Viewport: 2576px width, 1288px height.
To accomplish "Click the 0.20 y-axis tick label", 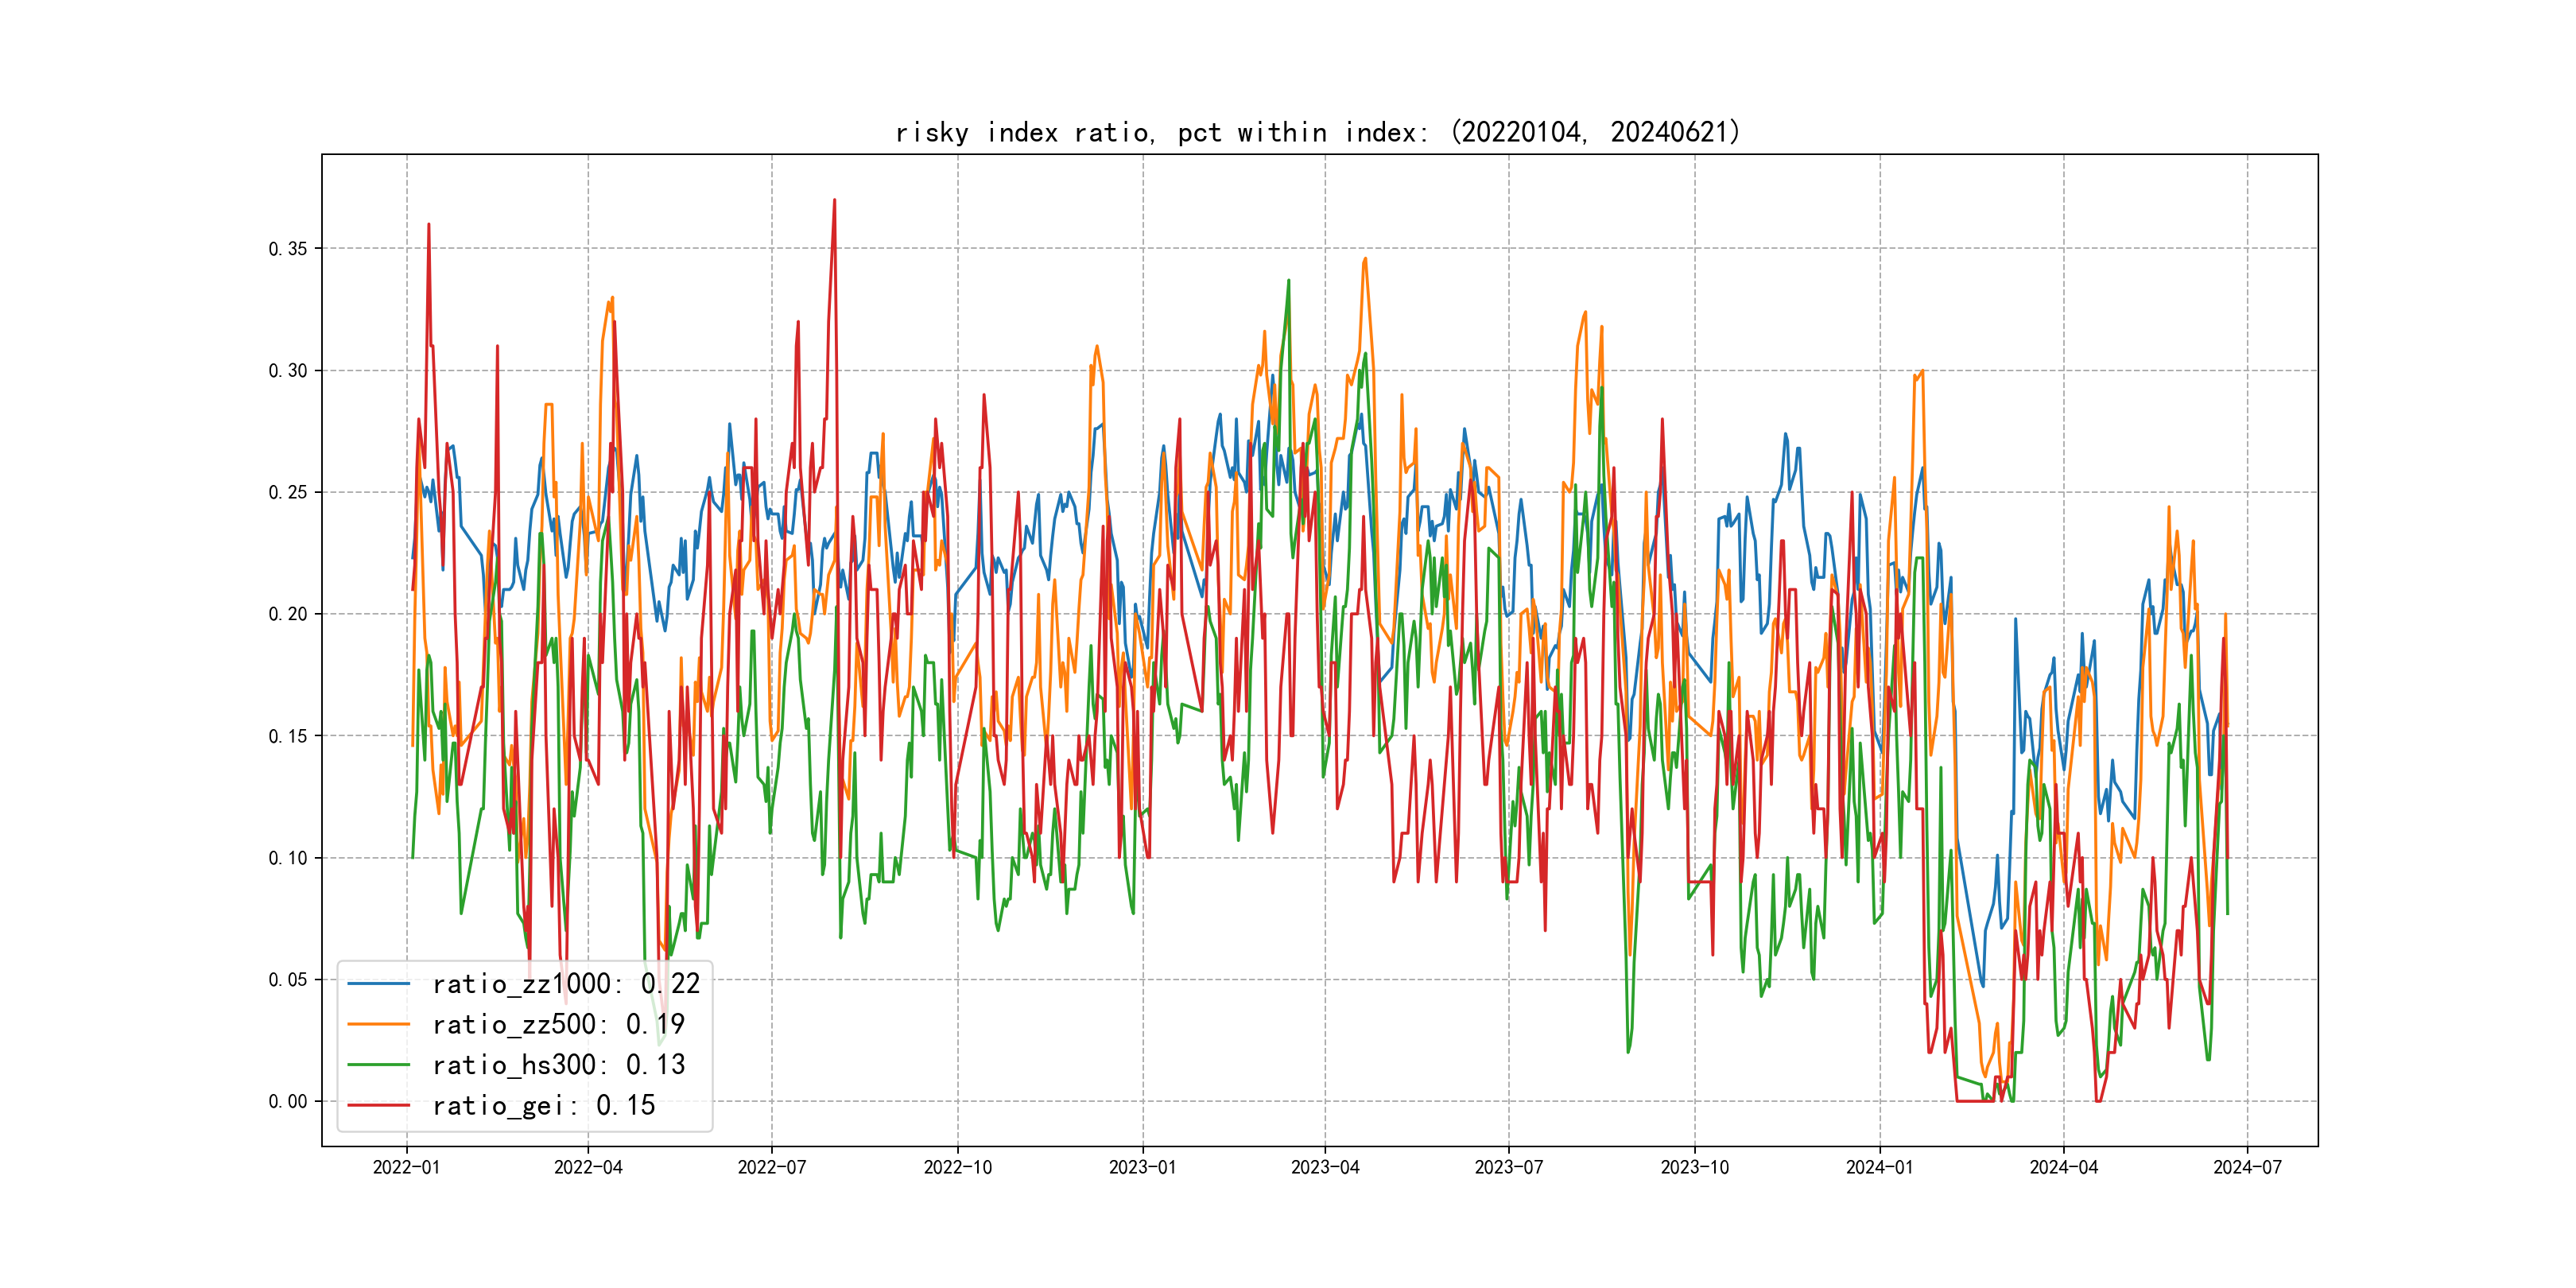I will point(288,614).
